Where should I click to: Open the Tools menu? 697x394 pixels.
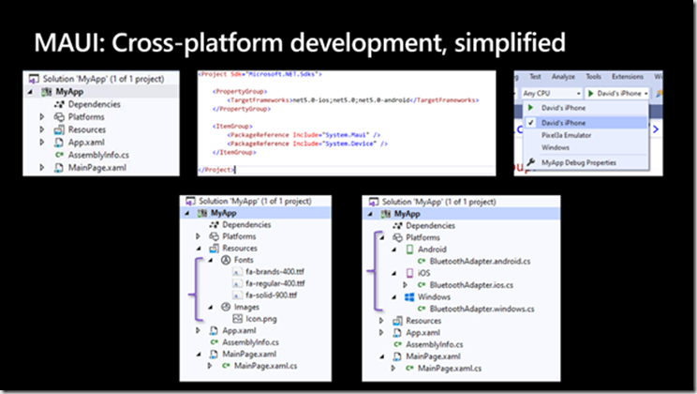click(x=593, y=77)
